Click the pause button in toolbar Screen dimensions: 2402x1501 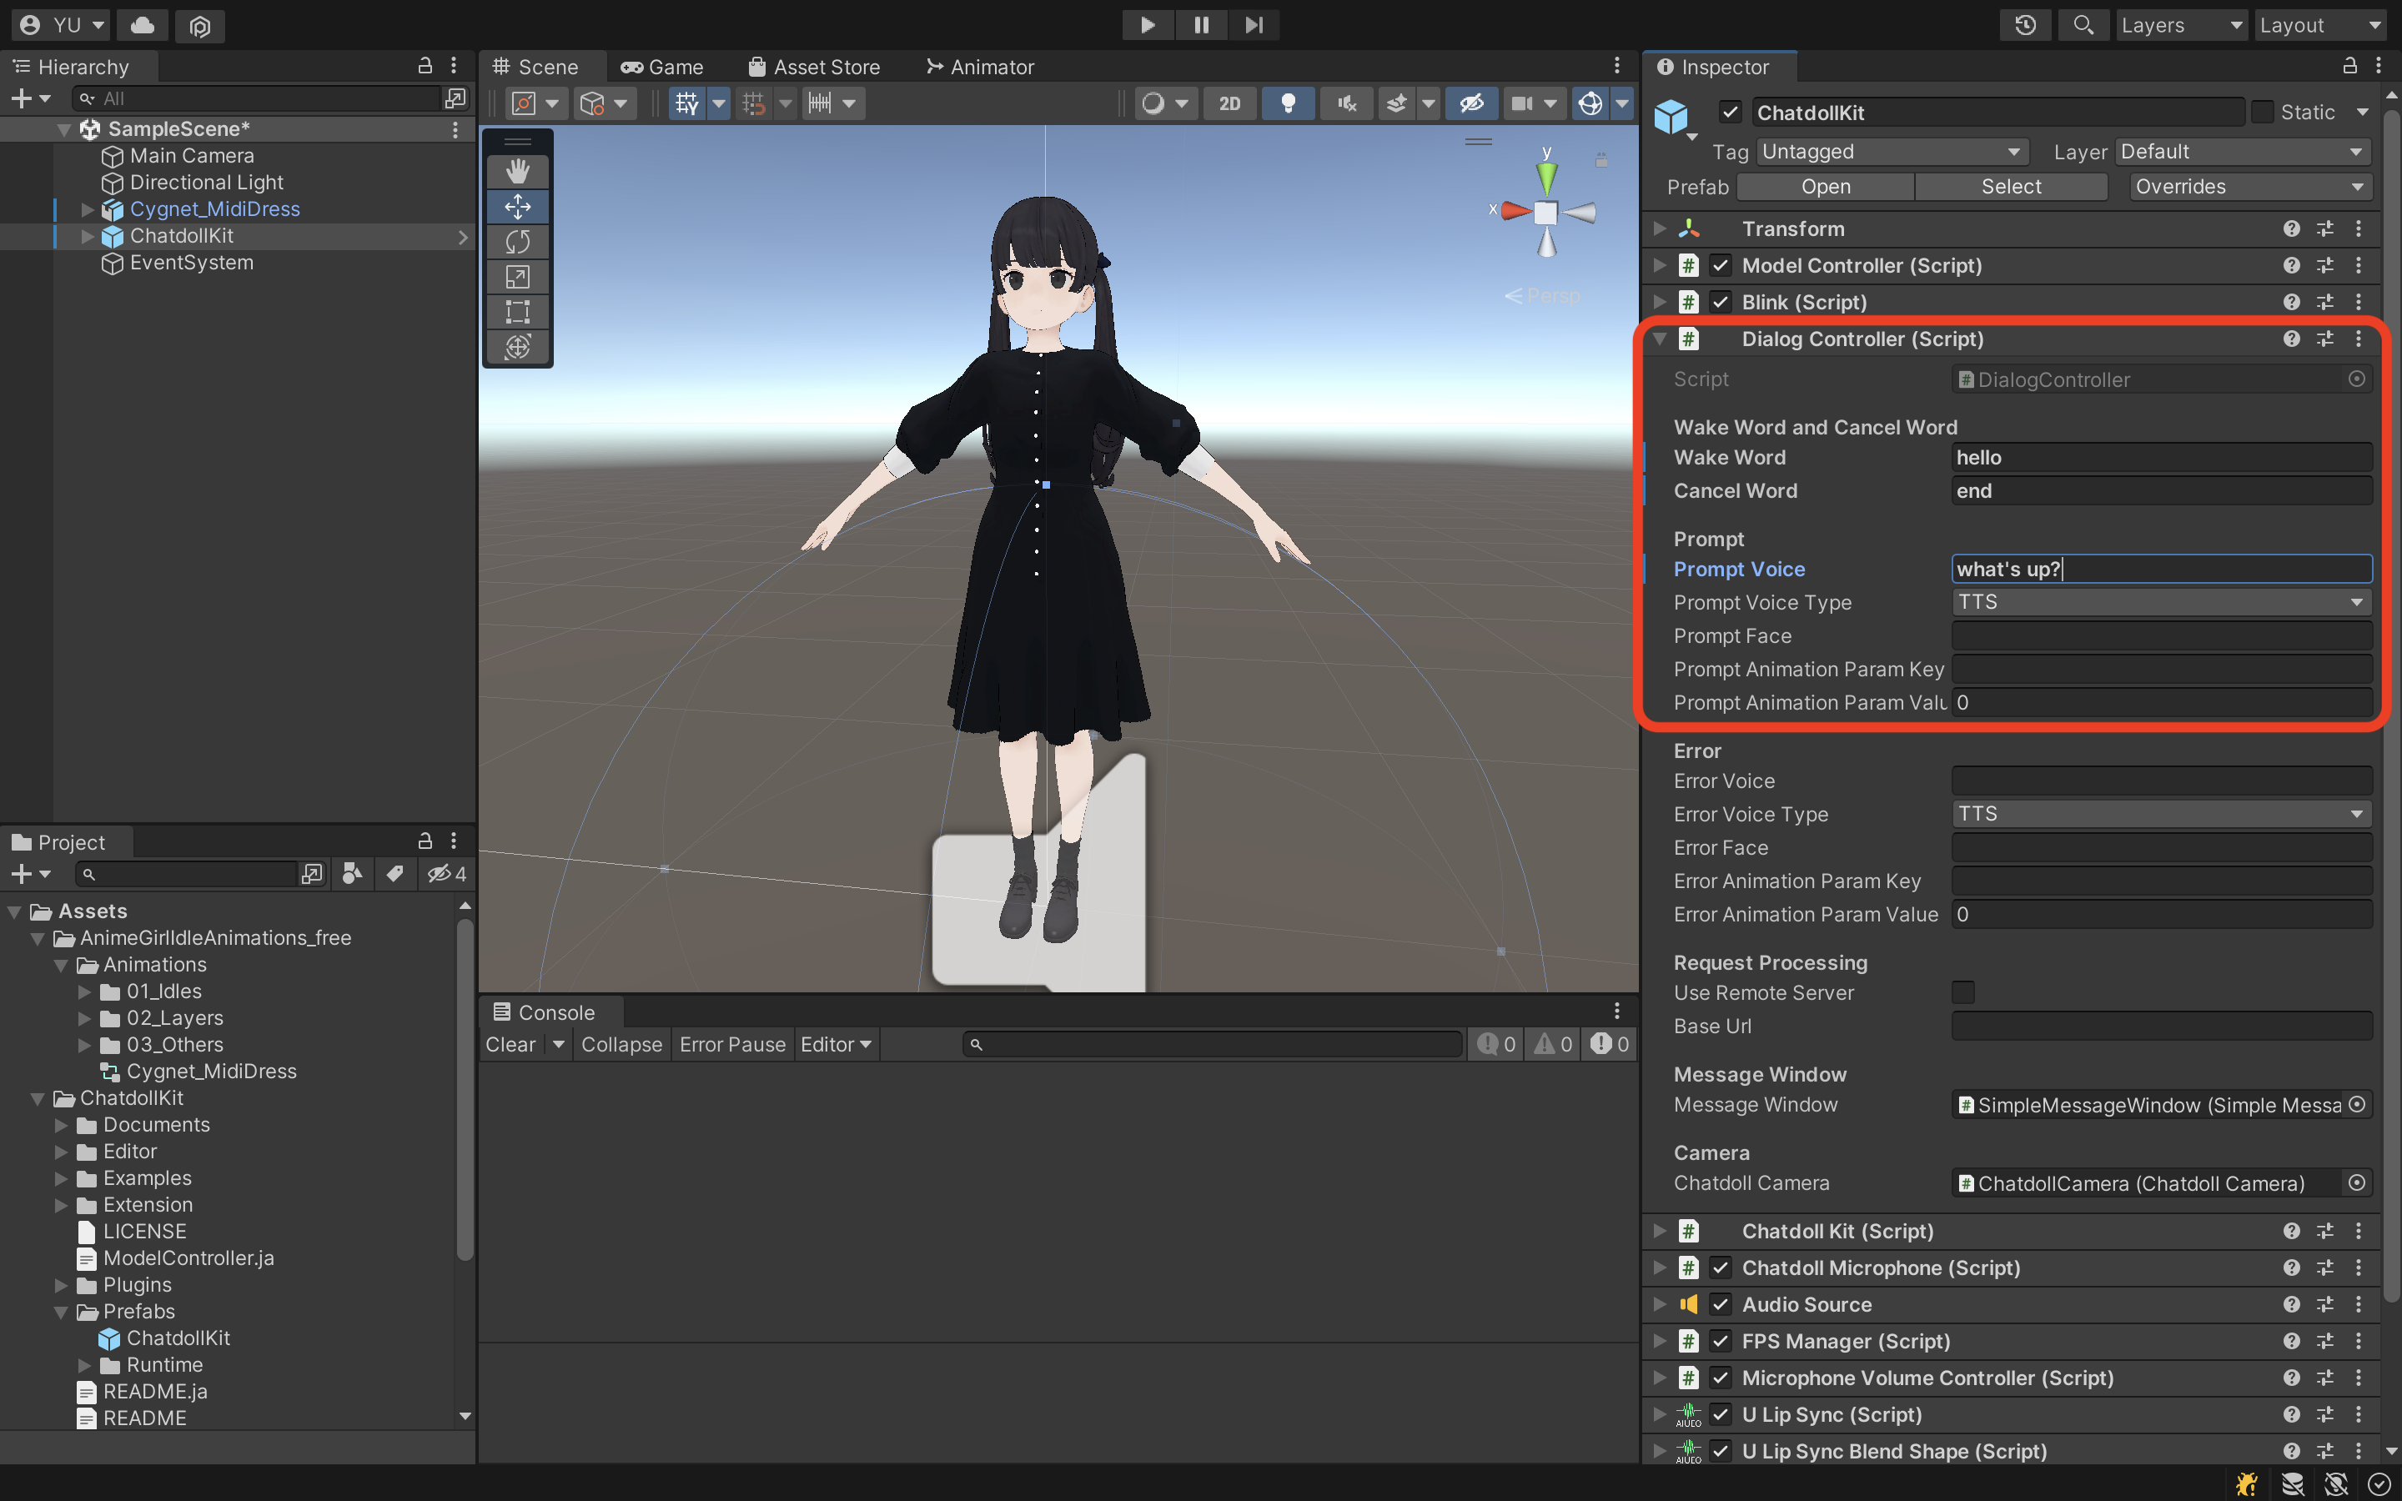pyautogui.click(x=1200, y=23)
